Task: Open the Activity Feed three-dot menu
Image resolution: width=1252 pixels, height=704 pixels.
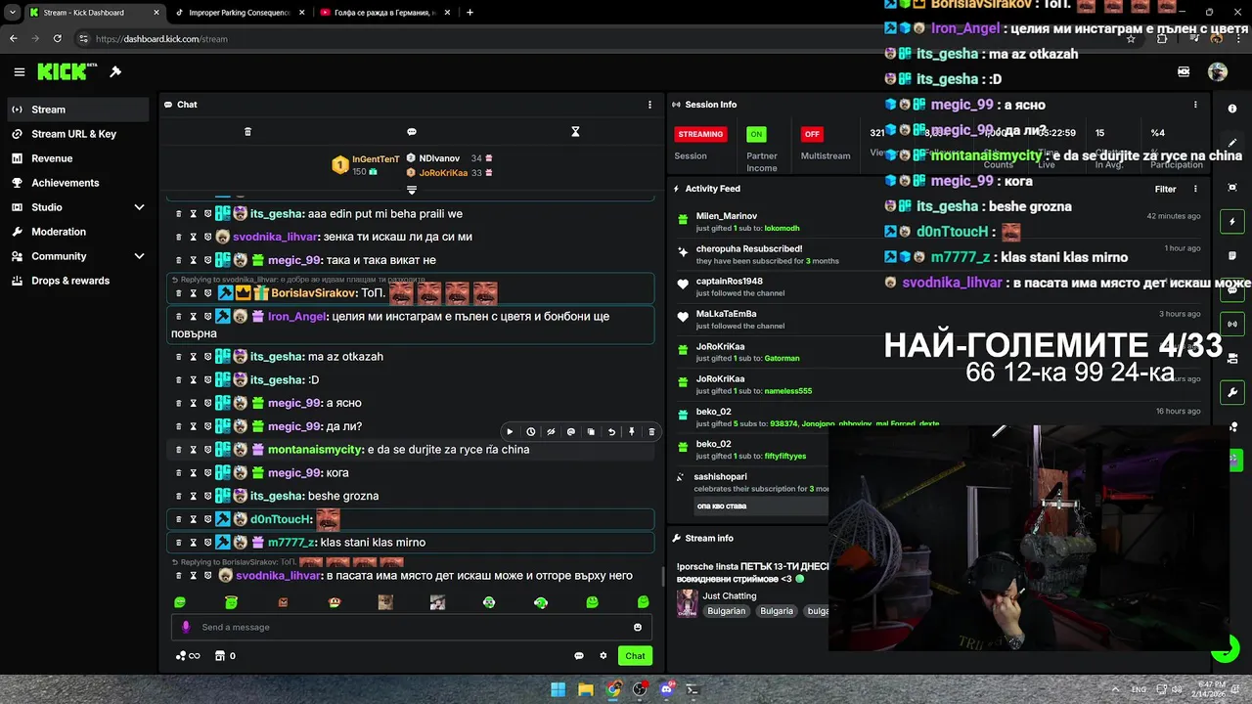Action: tap(1195, 189)
